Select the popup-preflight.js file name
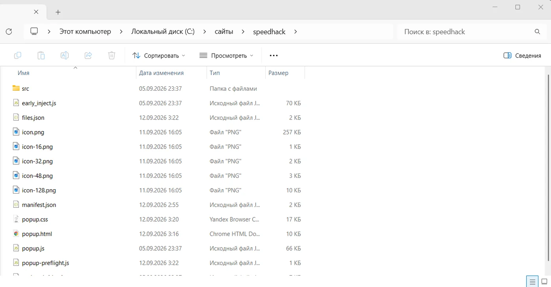Viewport: 551px width, 287px height. [x=46, y=263]
